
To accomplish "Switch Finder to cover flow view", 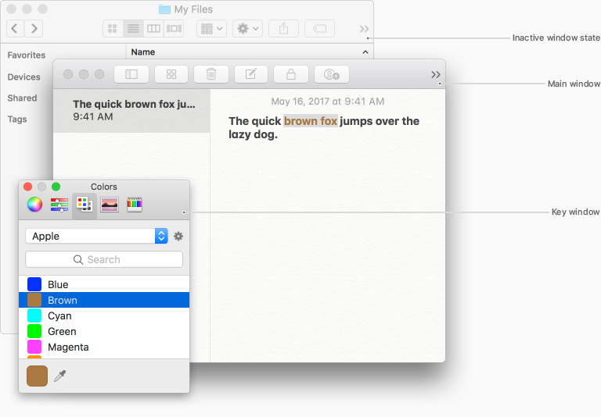I will (x=174, y=29).
